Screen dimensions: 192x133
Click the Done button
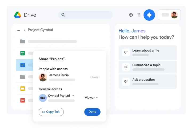click(92, 112)
